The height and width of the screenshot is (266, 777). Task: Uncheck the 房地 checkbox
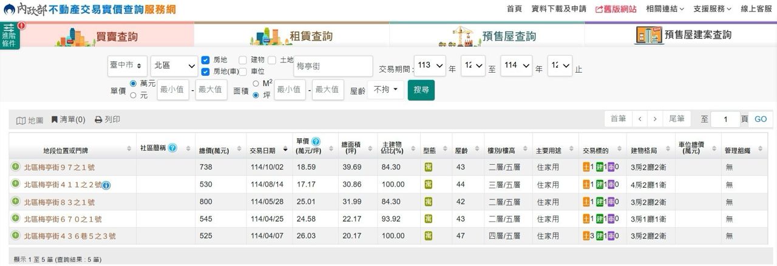[205, 60]
